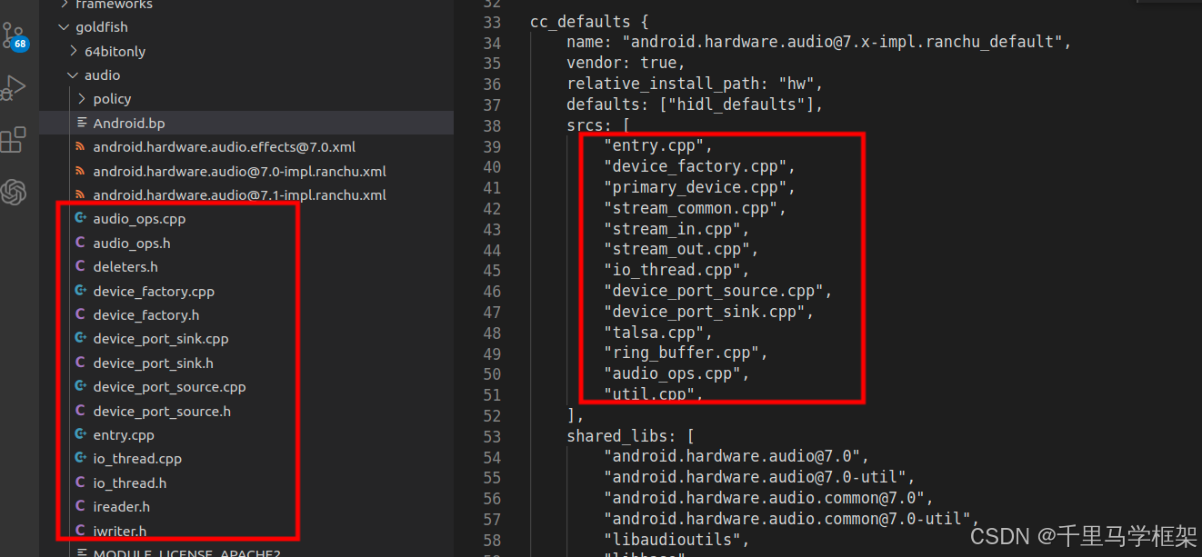Click the defaults: ["hidl_defaults"] line

click(695, 104)
